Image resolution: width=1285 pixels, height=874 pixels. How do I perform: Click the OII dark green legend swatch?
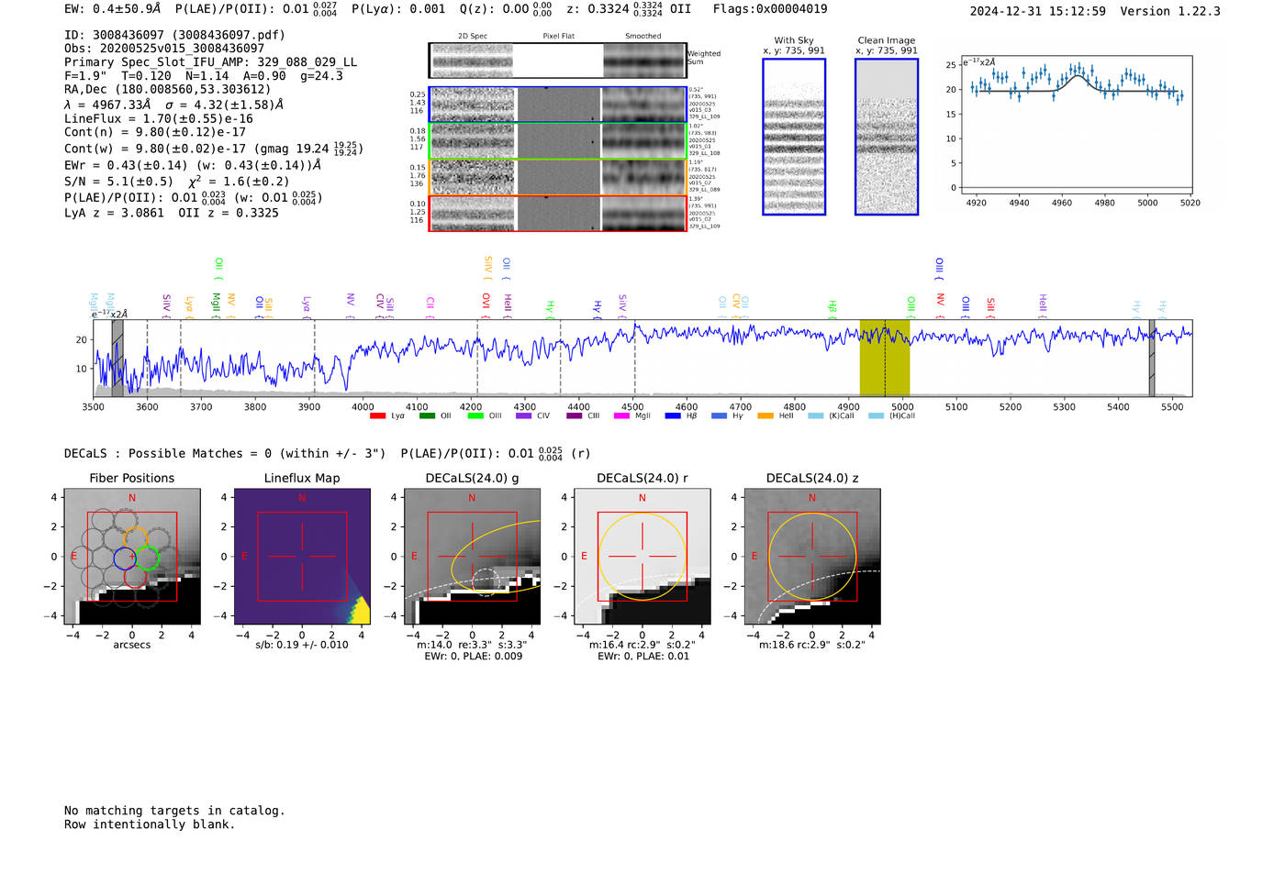click(x=427, y=416)
